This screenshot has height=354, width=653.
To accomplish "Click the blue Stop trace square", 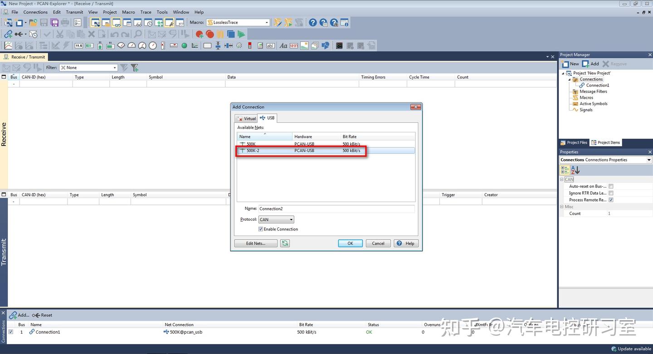I will 231,34.
